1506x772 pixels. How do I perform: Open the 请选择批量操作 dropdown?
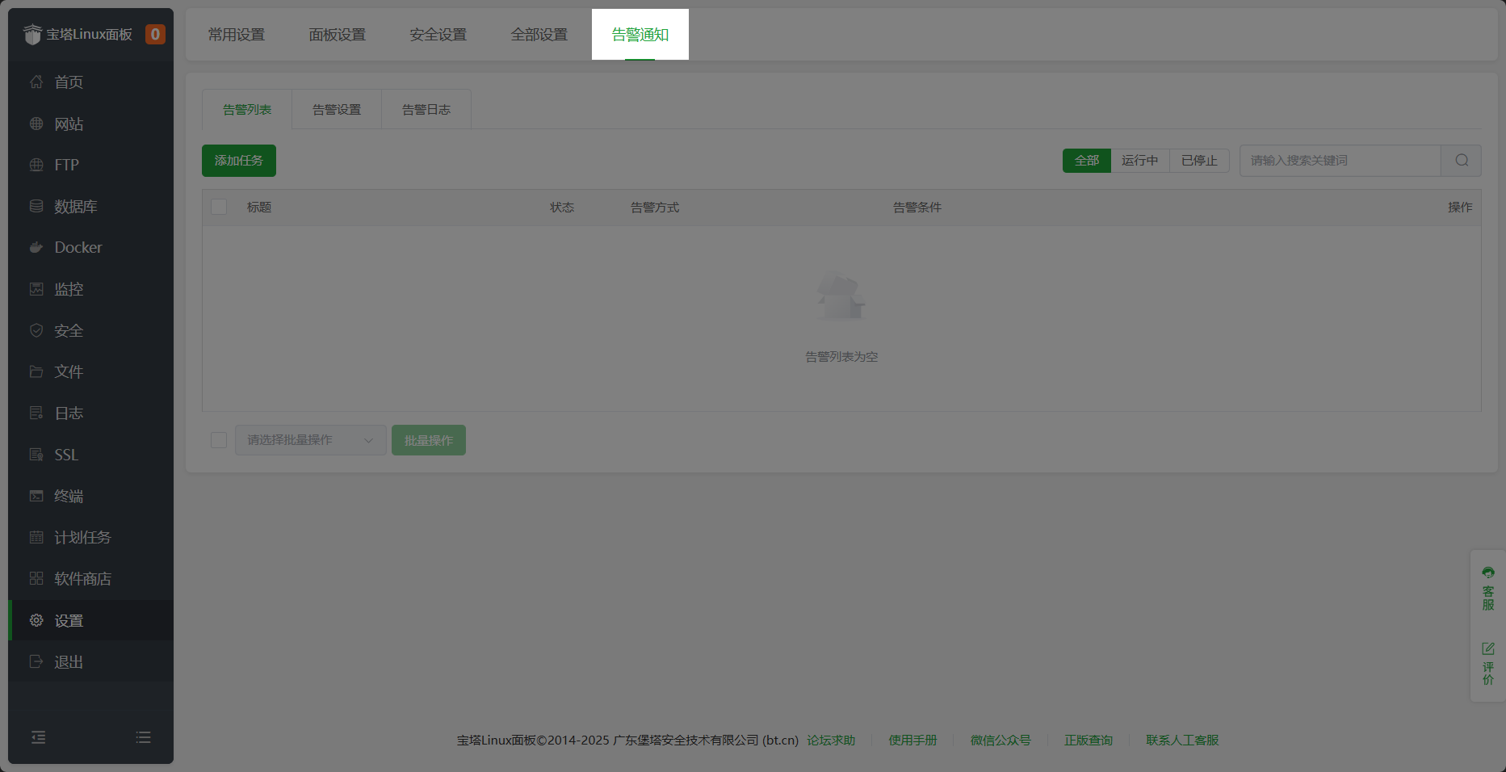(x=310, y=439)
